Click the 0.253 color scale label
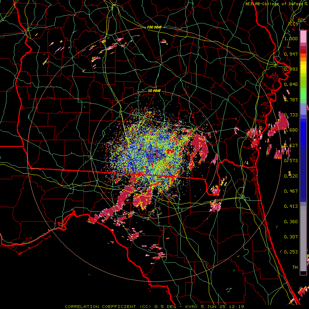 coord(291,252)
